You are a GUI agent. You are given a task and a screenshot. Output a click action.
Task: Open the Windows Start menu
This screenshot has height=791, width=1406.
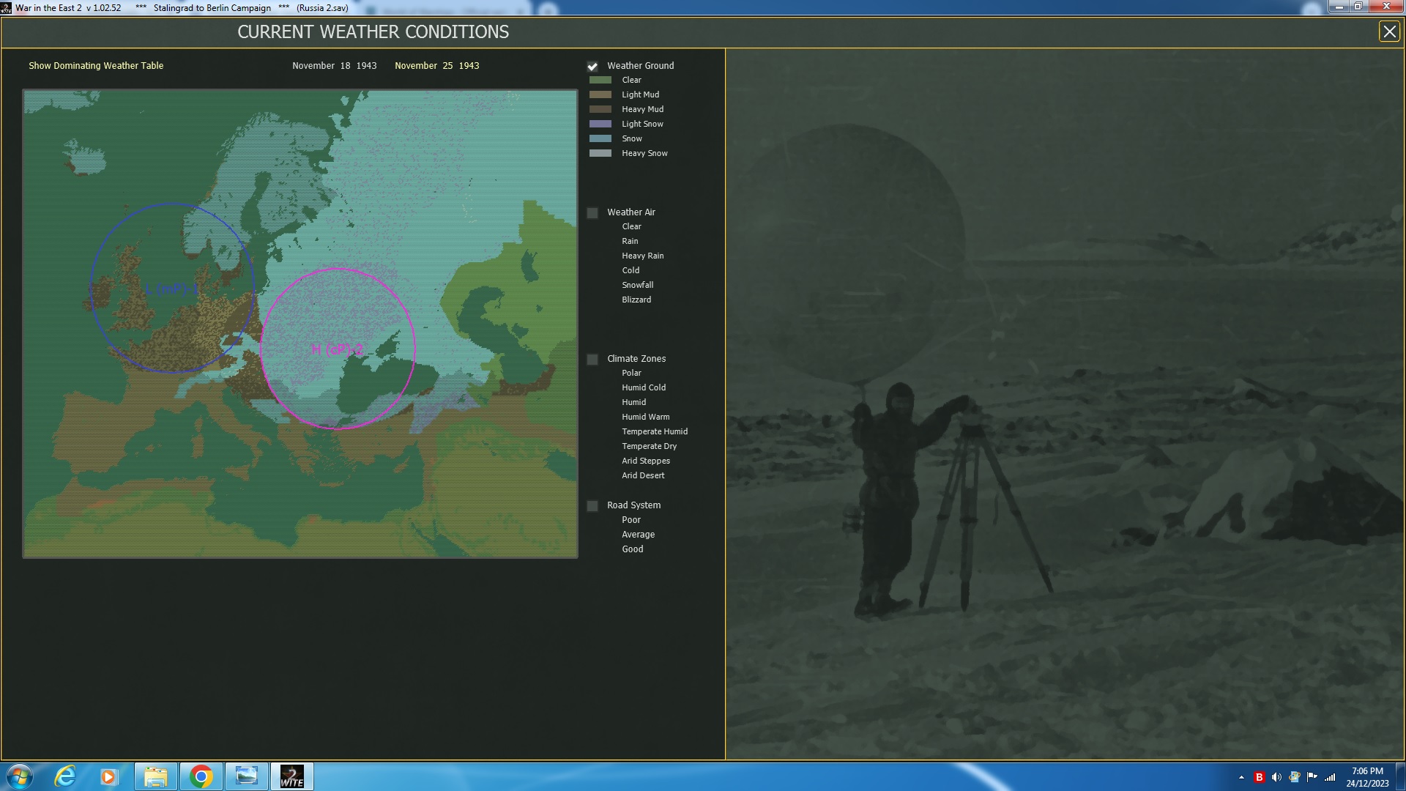(20, 776)
